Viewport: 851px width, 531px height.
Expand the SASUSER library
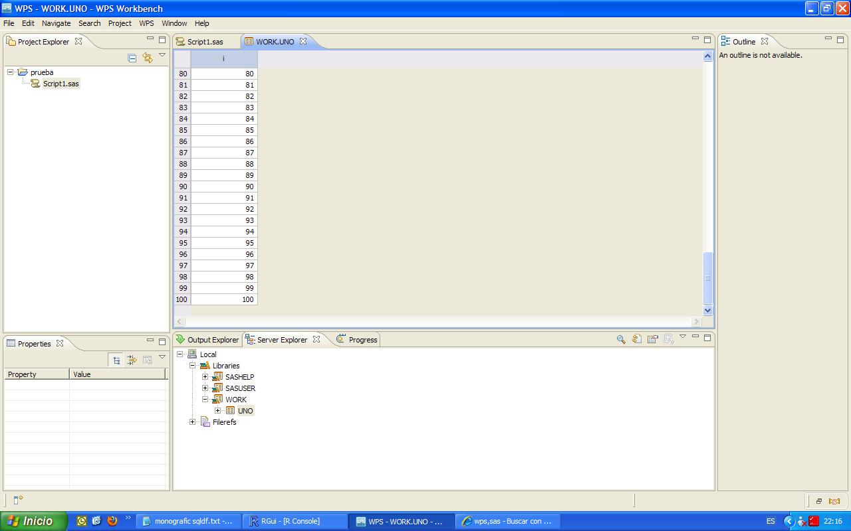click(205, 388)
